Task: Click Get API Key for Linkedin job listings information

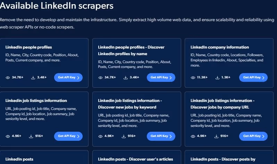Action: pyautogui.click(x=68, y=136)
